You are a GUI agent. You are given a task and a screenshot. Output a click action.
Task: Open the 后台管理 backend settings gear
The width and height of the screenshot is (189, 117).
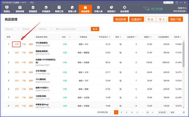click(x=125, y=9)
